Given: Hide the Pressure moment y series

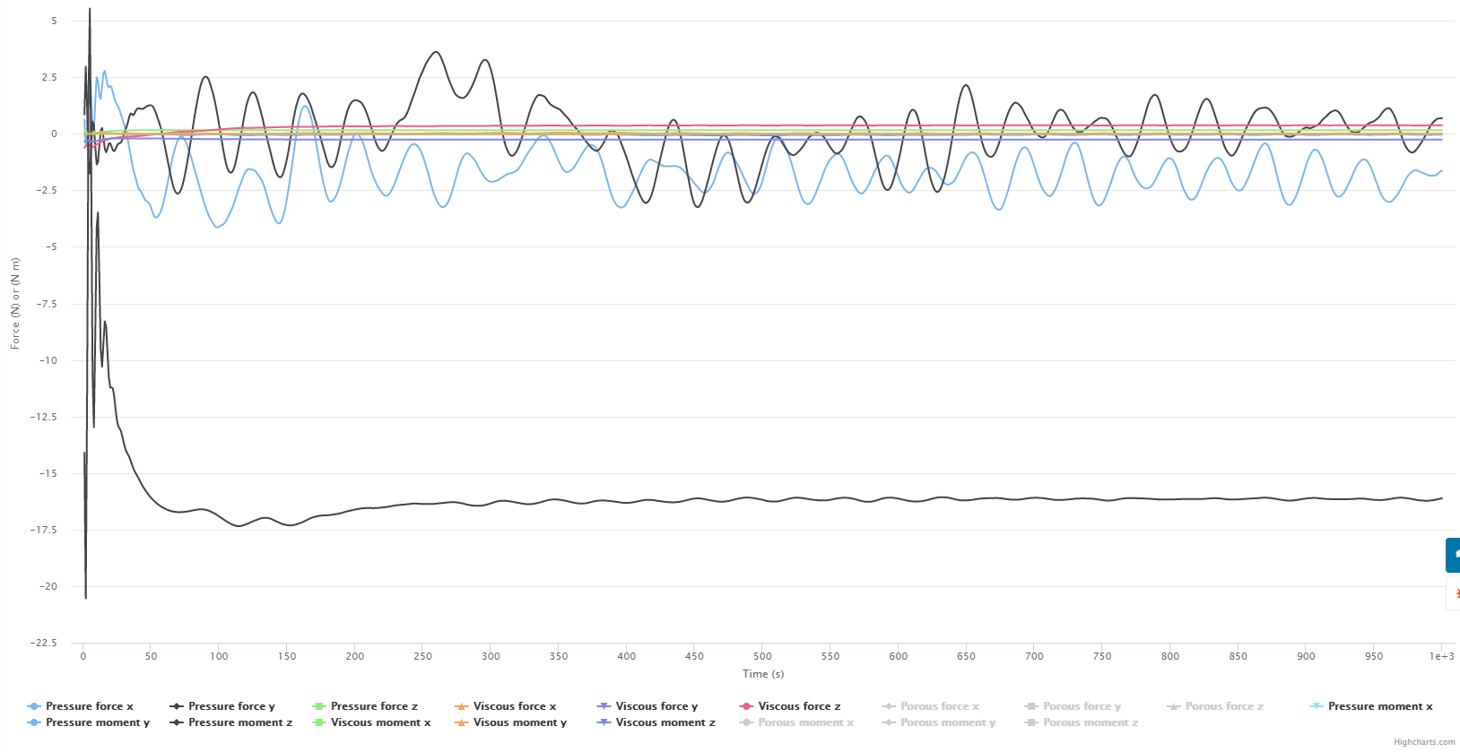Looking at the screenshot, I should click(98, 722).
